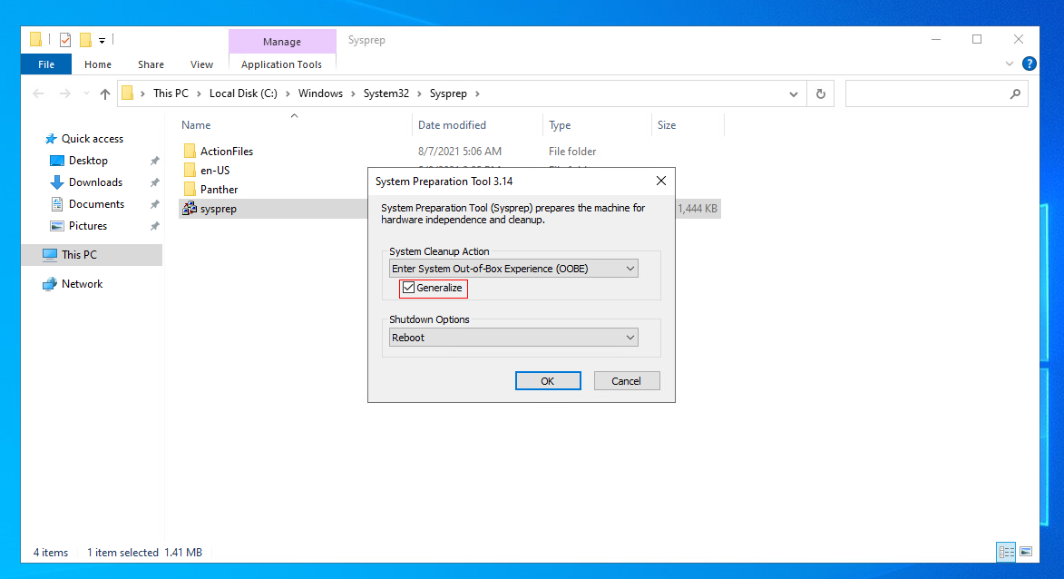Click the search magnifier icon
The height and width of the screenshot is (579, 1064).
click(1015, 93)
